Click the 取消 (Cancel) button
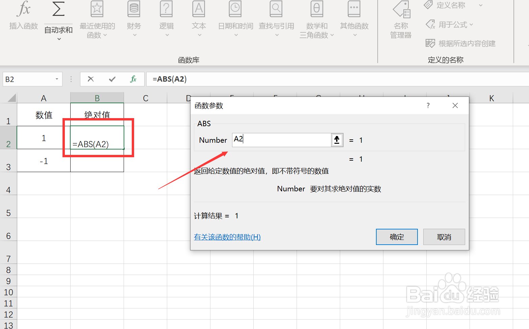The image size is (529, 329). pos(444,237)
